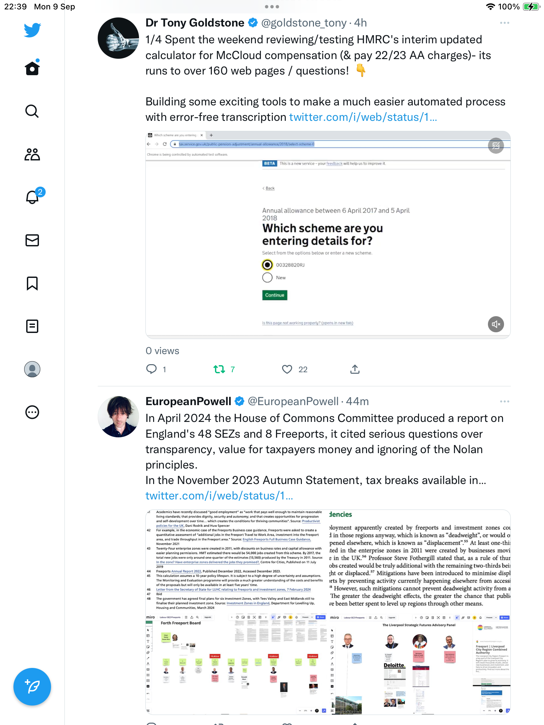This screenshot has height=725, width=544.
Task: Open options menu on Goldstone's tweet
Action: coord(504,23)
